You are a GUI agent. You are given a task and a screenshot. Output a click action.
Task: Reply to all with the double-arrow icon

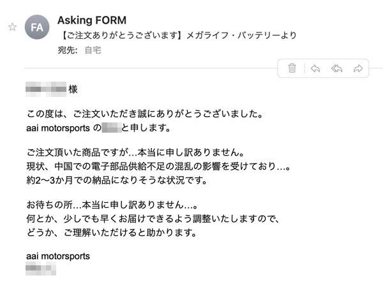click(337, 69)
